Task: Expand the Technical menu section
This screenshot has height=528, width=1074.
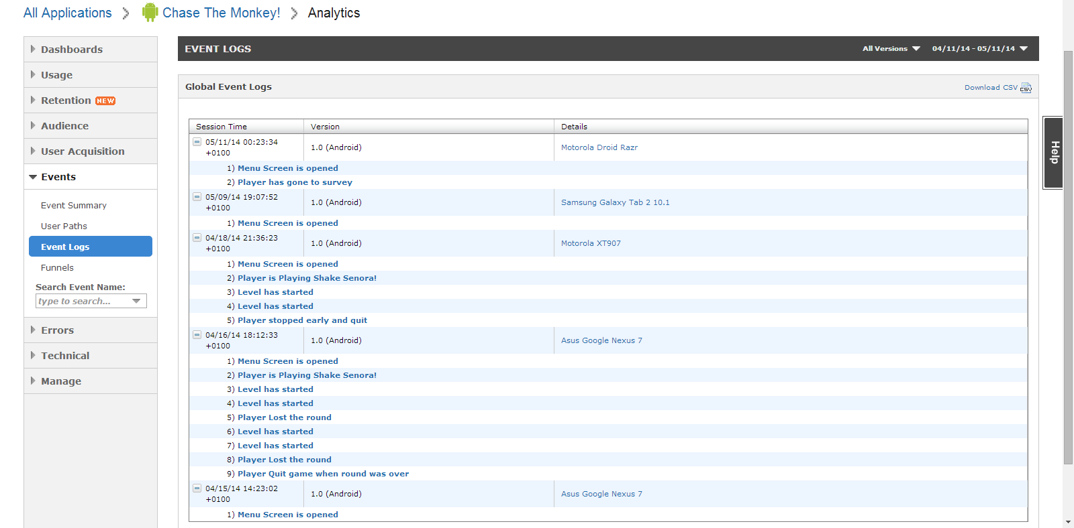Action: 91,356
